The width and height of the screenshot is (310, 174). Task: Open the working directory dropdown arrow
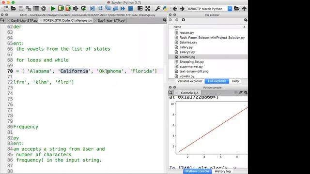pyautogui.click(x=230, y=9)
